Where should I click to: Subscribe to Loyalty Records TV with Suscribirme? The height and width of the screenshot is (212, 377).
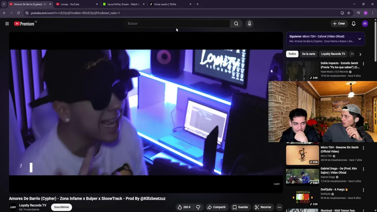(x=62, y=207)
